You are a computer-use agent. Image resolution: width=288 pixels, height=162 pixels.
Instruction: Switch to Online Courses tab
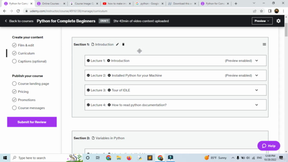pos(50,4)
